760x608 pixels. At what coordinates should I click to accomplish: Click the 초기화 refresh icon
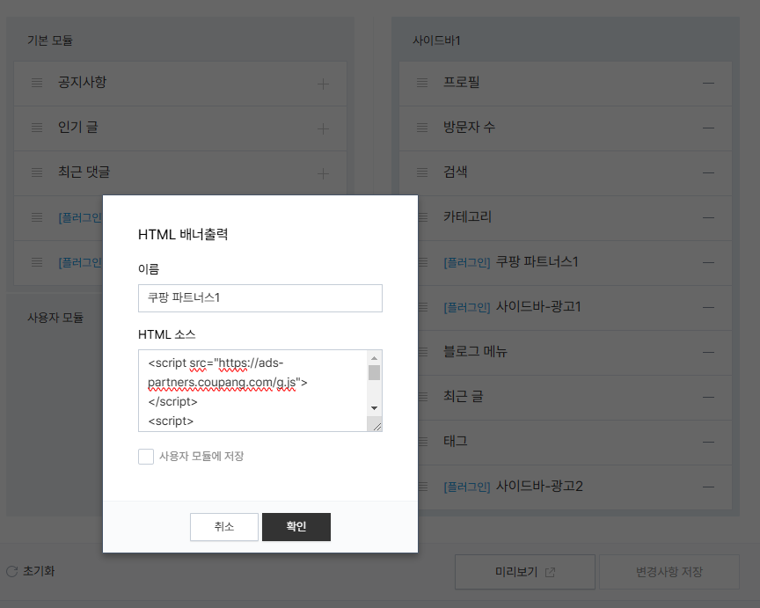pos(11,571)
